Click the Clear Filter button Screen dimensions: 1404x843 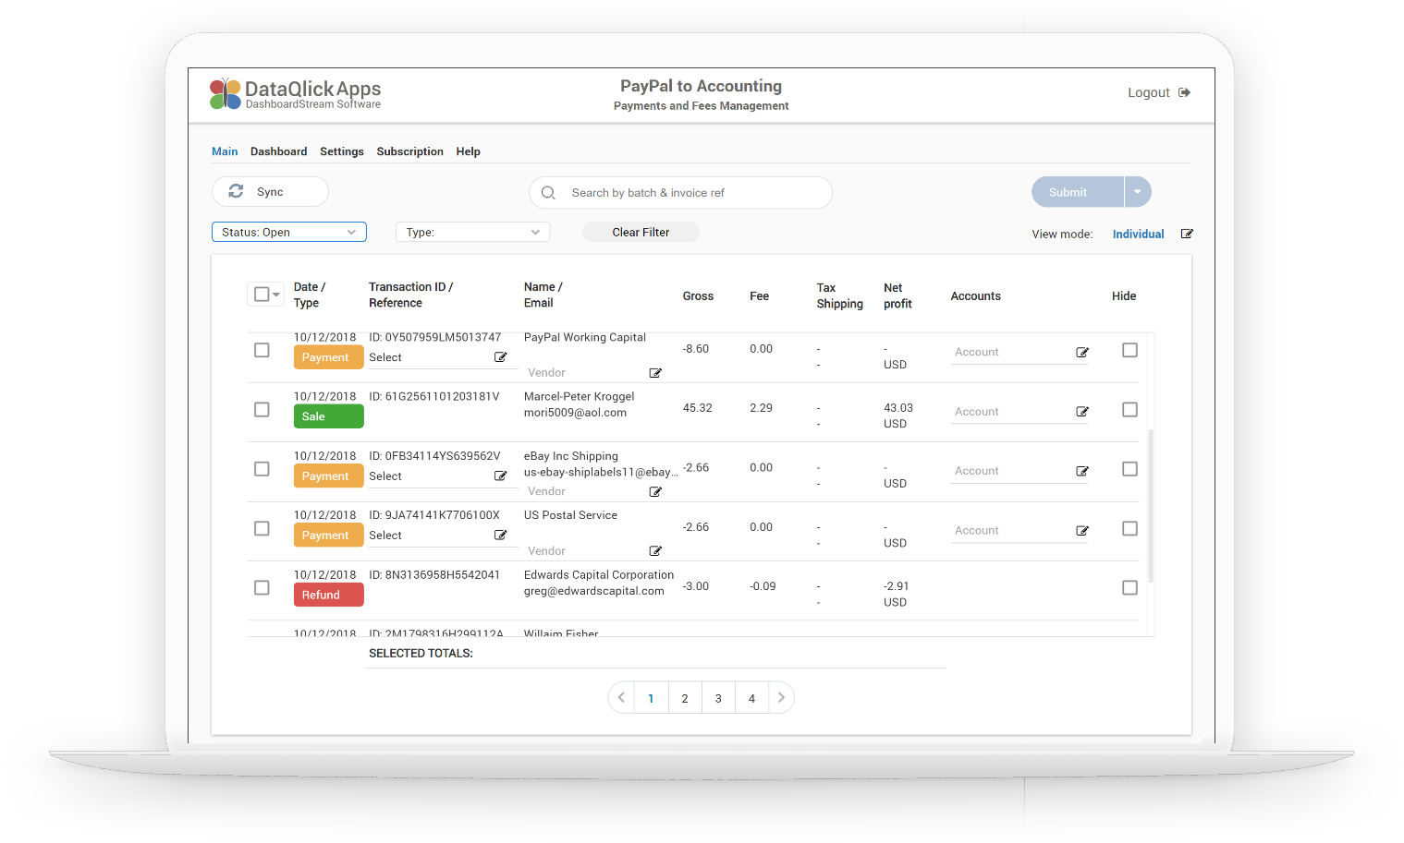pyautogui.click(x=641, y=232)
